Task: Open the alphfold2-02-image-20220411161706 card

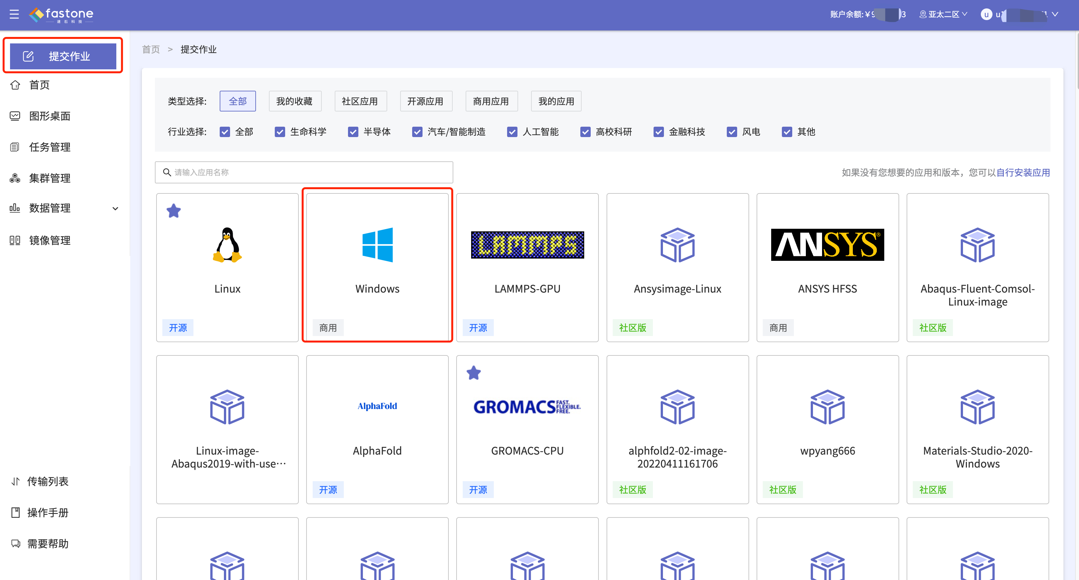Action: pos(677,430)
